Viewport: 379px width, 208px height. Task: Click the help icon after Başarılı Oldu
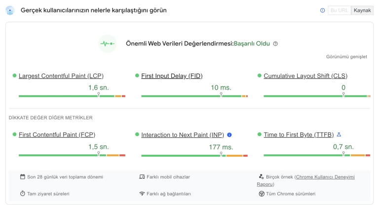tap(275, 44)
